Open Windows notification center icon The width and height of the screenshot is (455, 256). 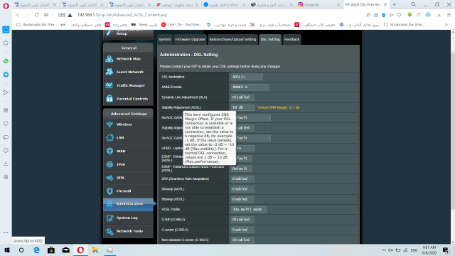pos(446,250)
